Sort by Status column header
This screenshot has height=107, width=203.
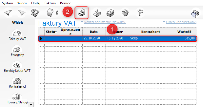(x=52, y=32)
